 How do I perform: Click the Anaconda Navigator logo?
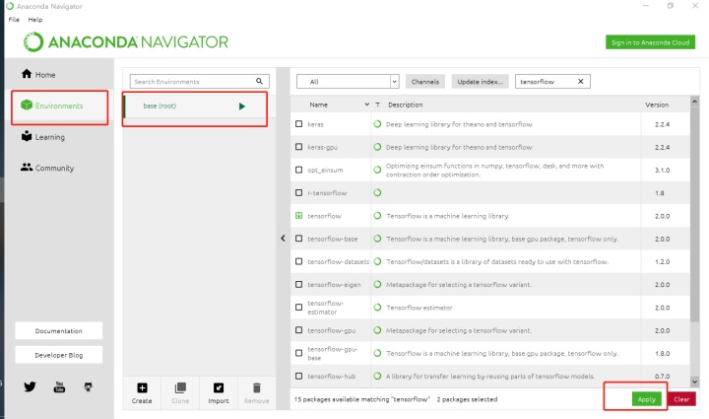pyautogui.click(x=126, y=42)
